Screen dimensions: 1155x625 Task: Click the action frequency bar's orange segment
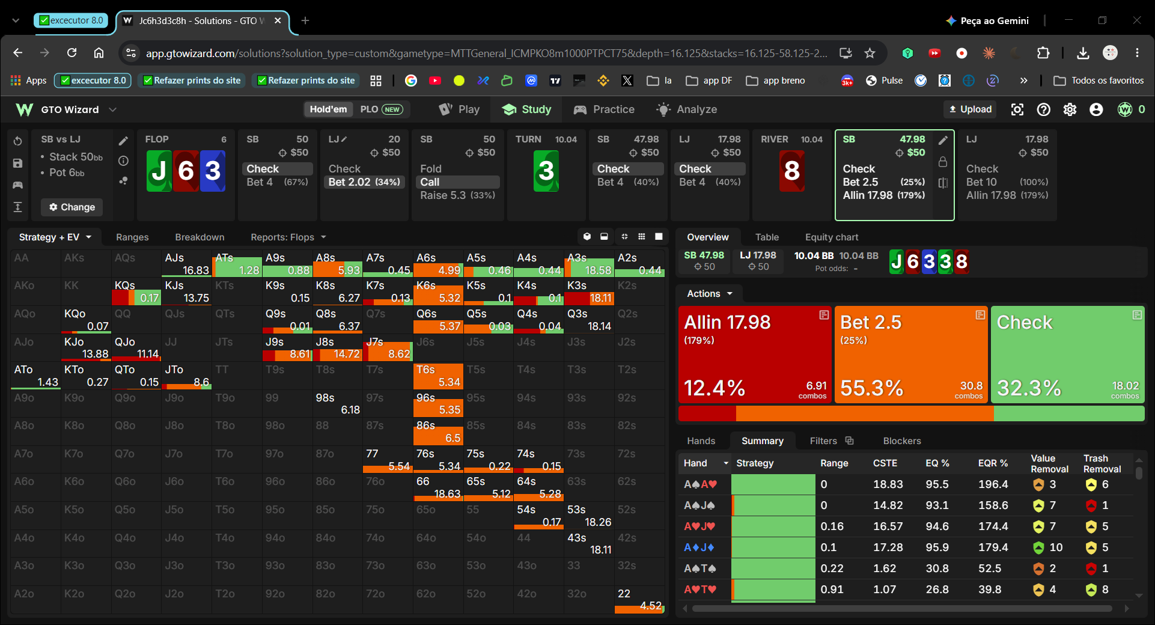(x=864, y=413)
